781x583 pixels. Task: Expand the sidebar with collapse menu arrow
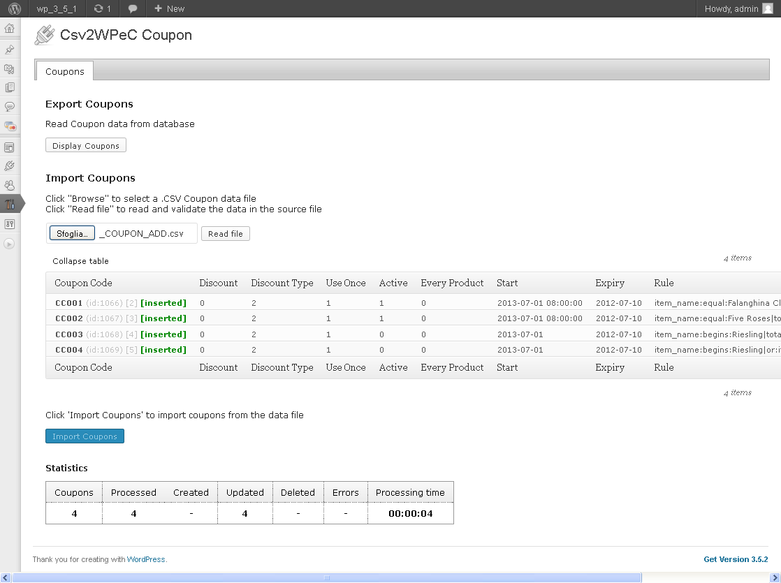(x=9, y=244)
